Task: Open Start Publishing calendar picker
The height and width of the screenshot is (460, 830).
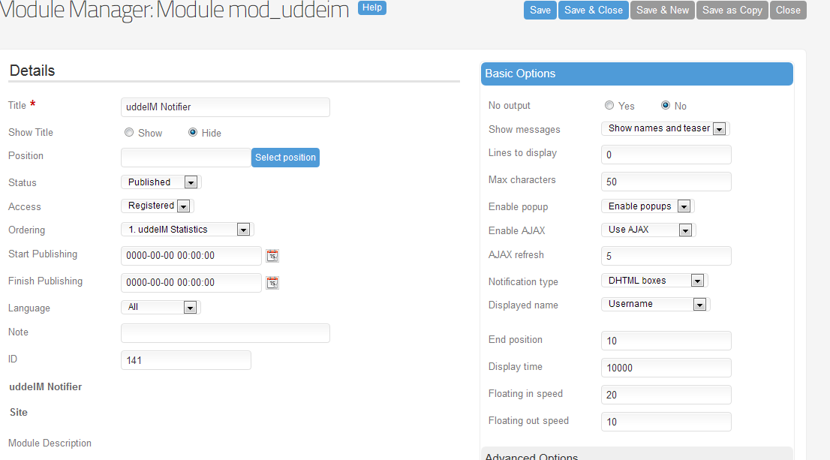Action: (272, 256)
